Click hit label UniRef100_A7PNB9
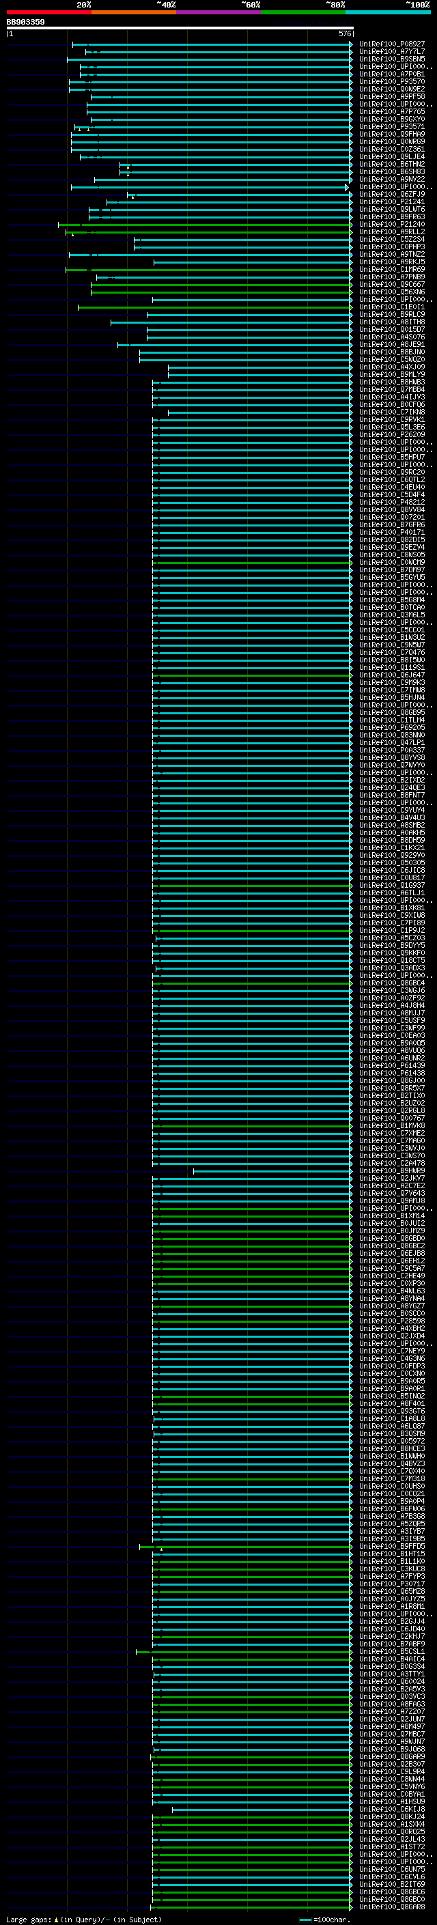 tap(392, 277)
